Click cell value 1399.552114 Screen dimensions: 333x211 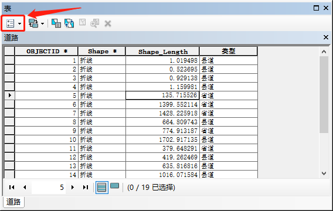click(x=162, y=104)
